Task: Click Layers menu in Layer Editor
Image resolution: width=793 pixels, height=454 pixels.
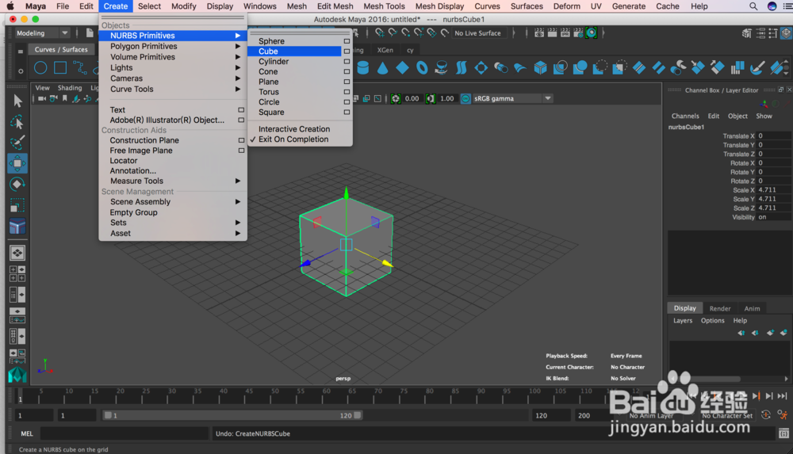Action: pyautogui.click(x=682, y=321)
